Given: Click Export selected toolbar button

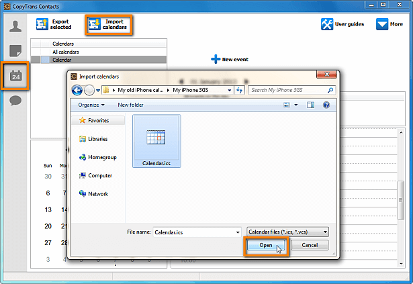Looking at the screenshot, I should pyautogui.click(x=54, y=24).
